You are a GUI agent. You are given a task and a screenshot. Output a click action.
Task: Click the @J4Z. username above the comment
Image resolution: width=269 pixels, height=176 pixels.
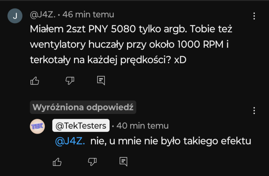45,15
